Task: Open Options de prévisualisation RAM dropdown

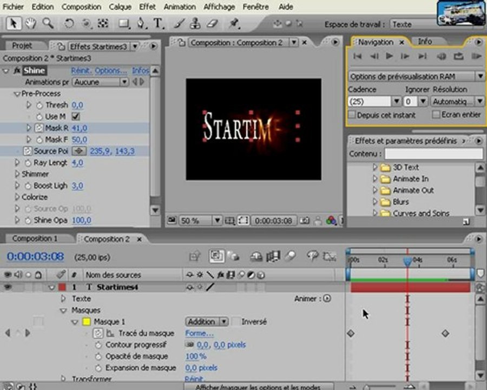Action: click(x=416, y=76)
